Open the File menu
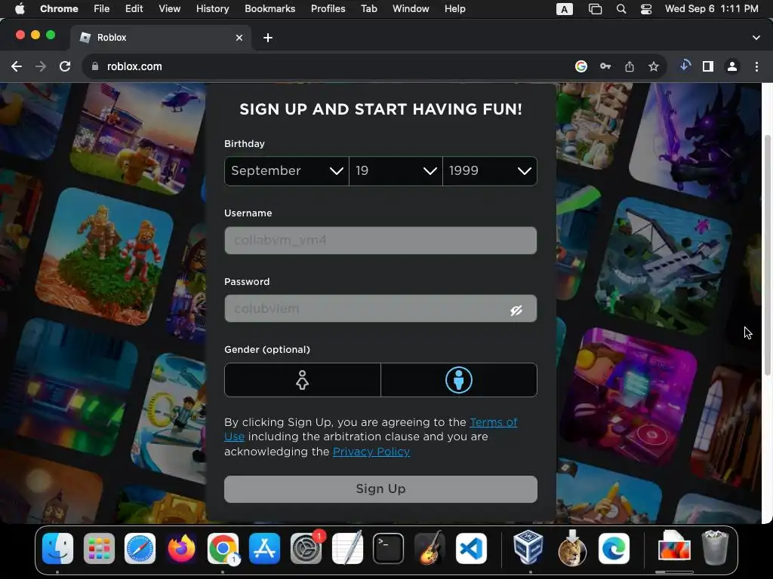 click(x=102, y=8)
